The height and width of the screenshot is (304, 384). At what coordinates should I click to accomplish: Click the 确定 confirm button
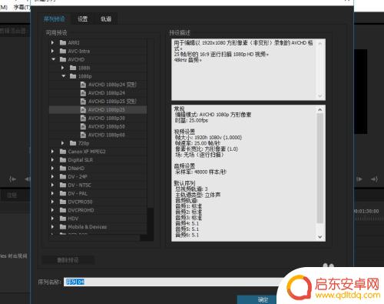263,299
